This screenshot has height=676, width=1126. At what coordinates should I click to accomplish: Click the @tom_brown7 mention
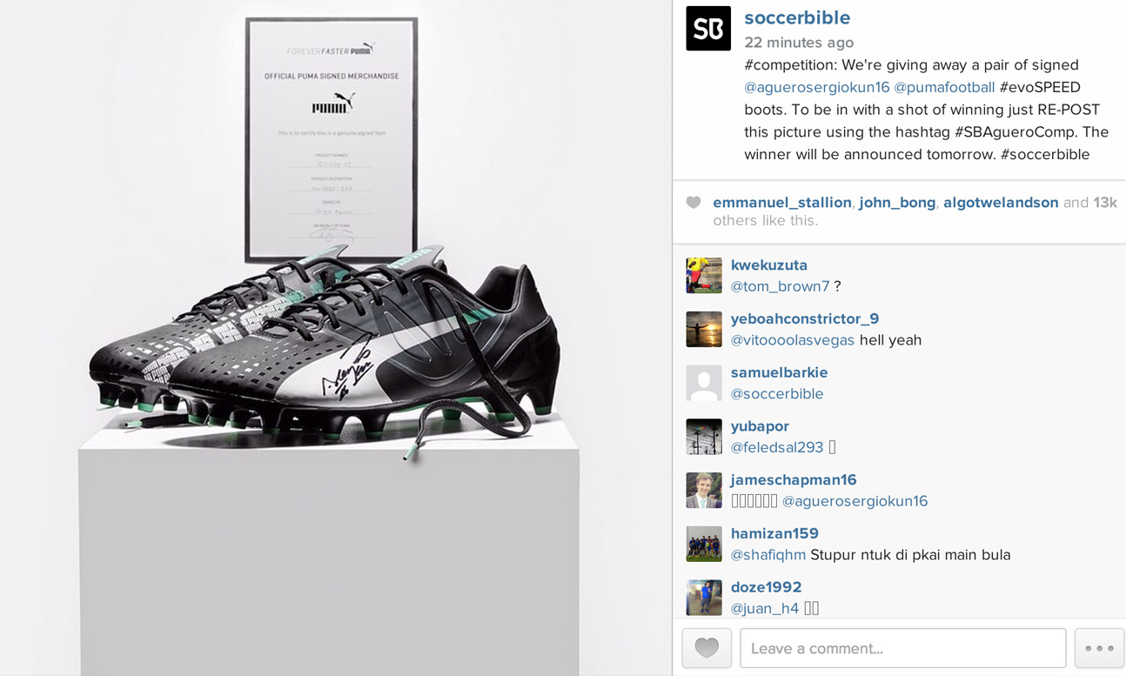[x=780, y=286]
